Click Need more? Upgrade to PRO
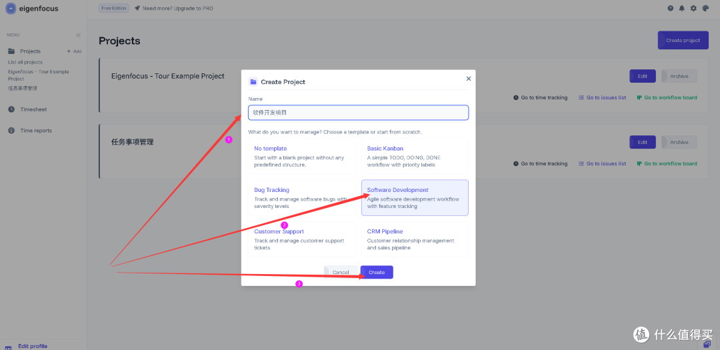Screen dimensions: 720x350 click(x=178, y=8)
